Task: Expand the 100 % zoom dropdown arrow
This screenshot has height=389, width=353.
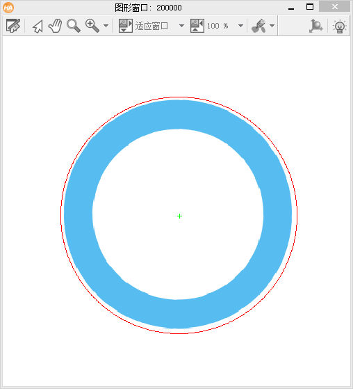Action: (240, 26)
